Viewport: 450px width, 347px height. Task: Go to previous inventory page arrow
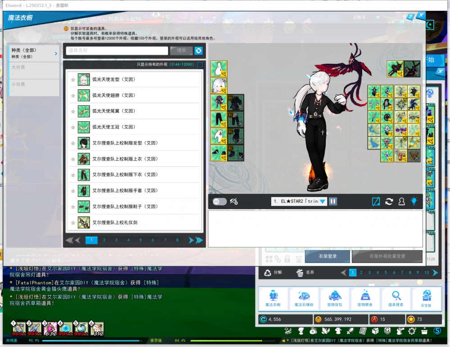(344, 273)
